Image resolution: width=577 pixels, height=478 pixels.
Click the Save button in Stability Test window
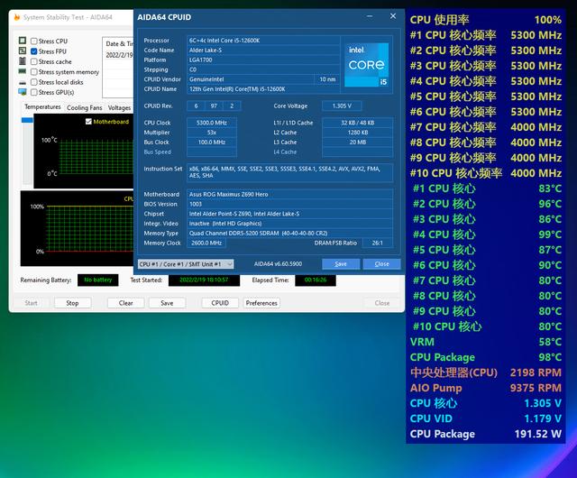[x=167, y=303]
